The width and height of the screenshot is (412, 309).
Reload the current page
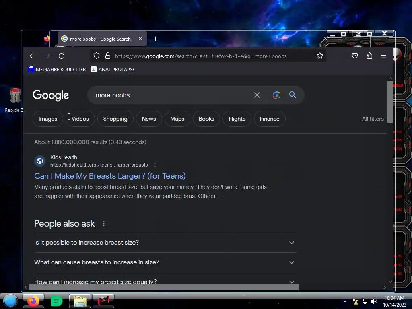tap(62, 56)
